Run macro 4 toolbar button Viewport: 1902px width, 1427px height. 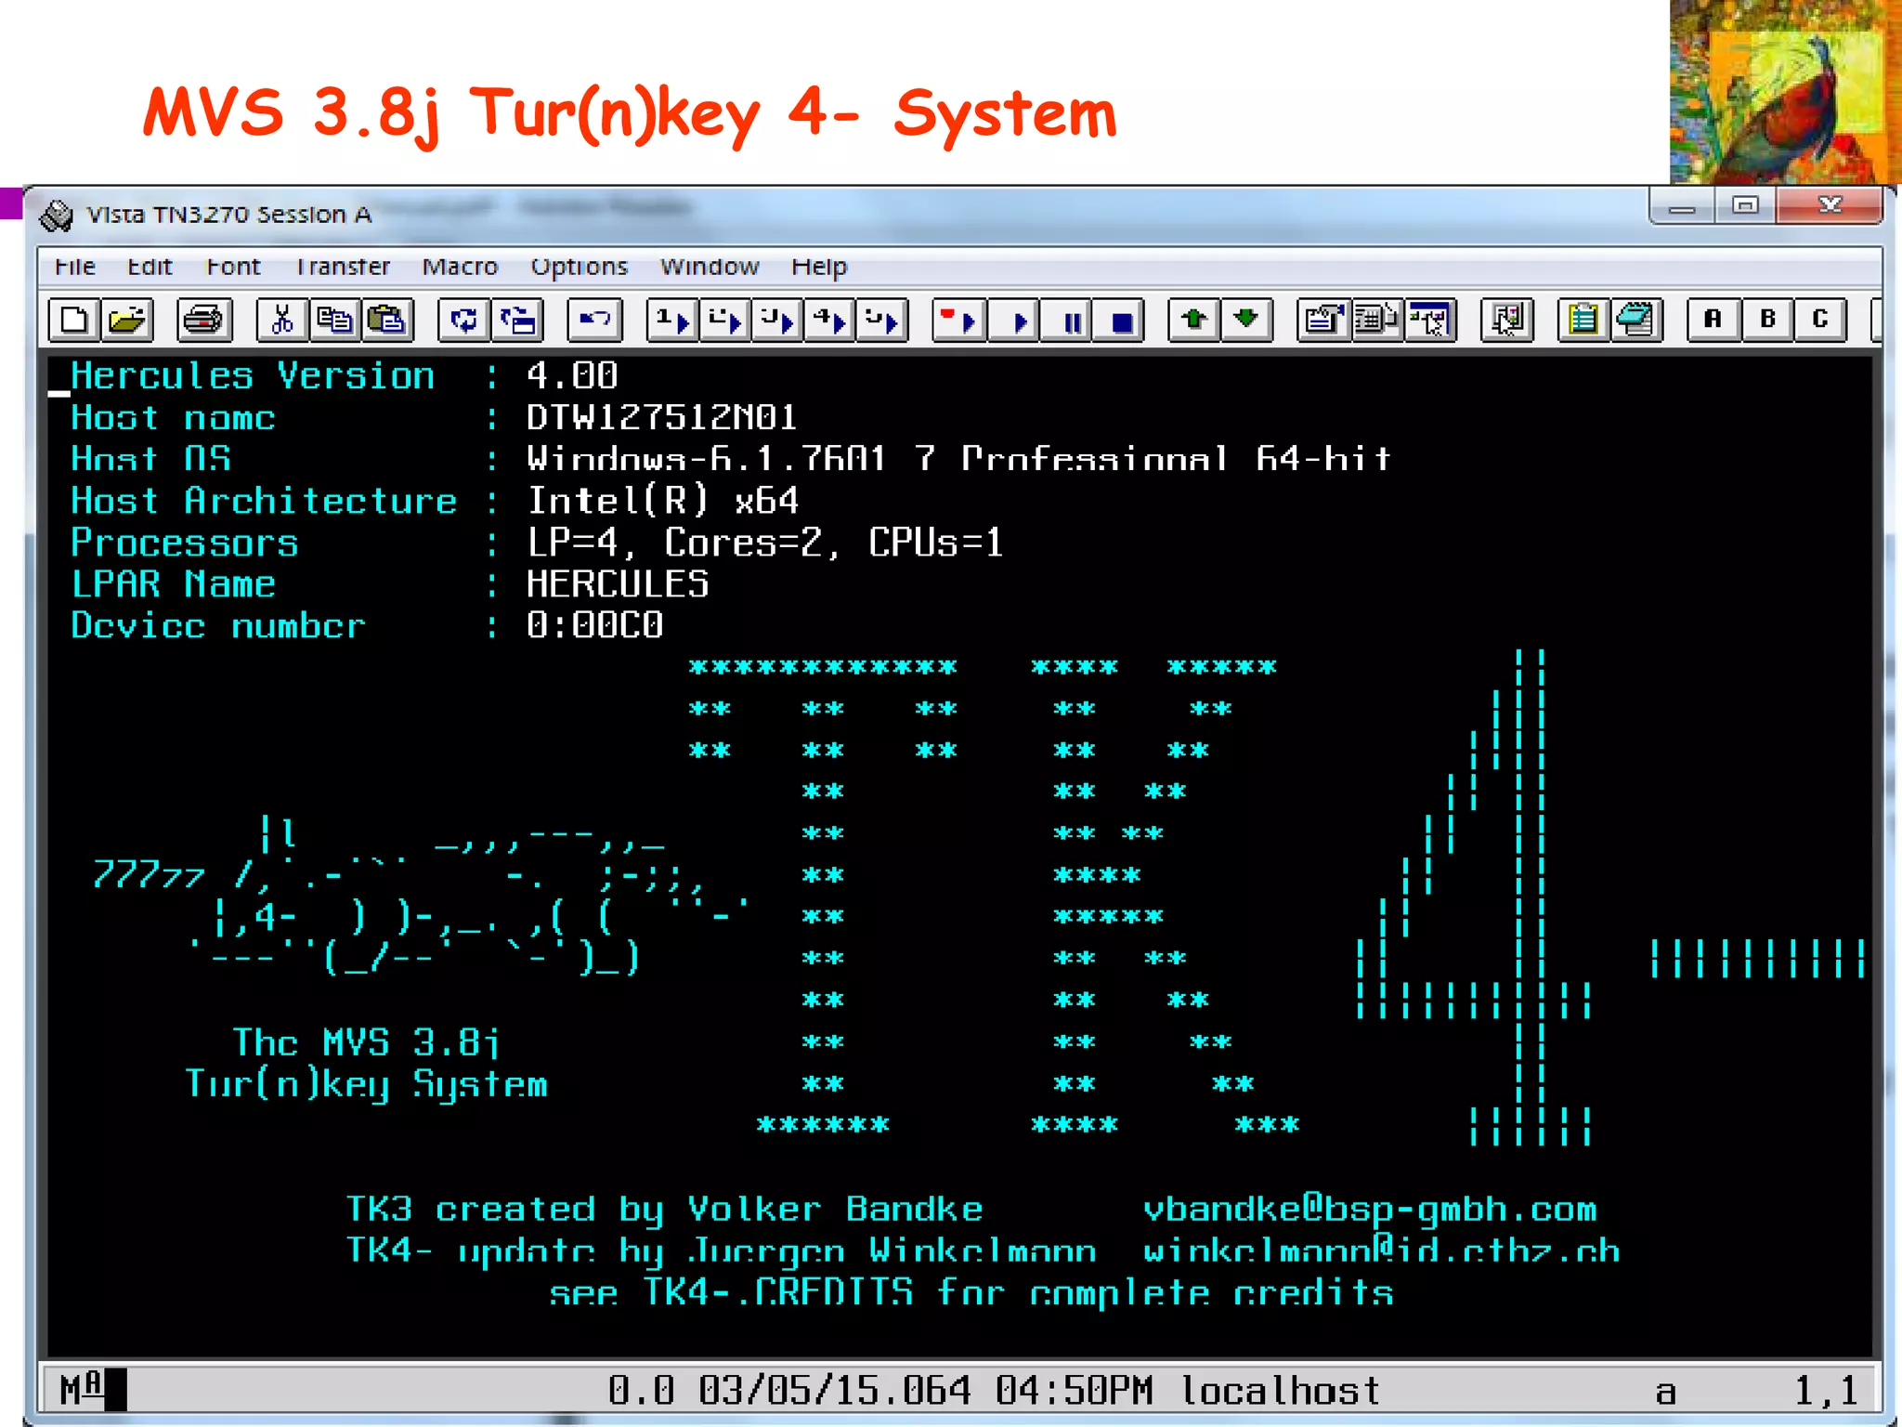(x=829, y=321)
